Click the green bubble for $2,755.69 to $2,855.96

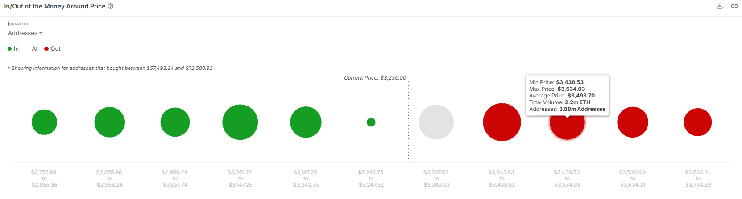(x=45, y=122)
